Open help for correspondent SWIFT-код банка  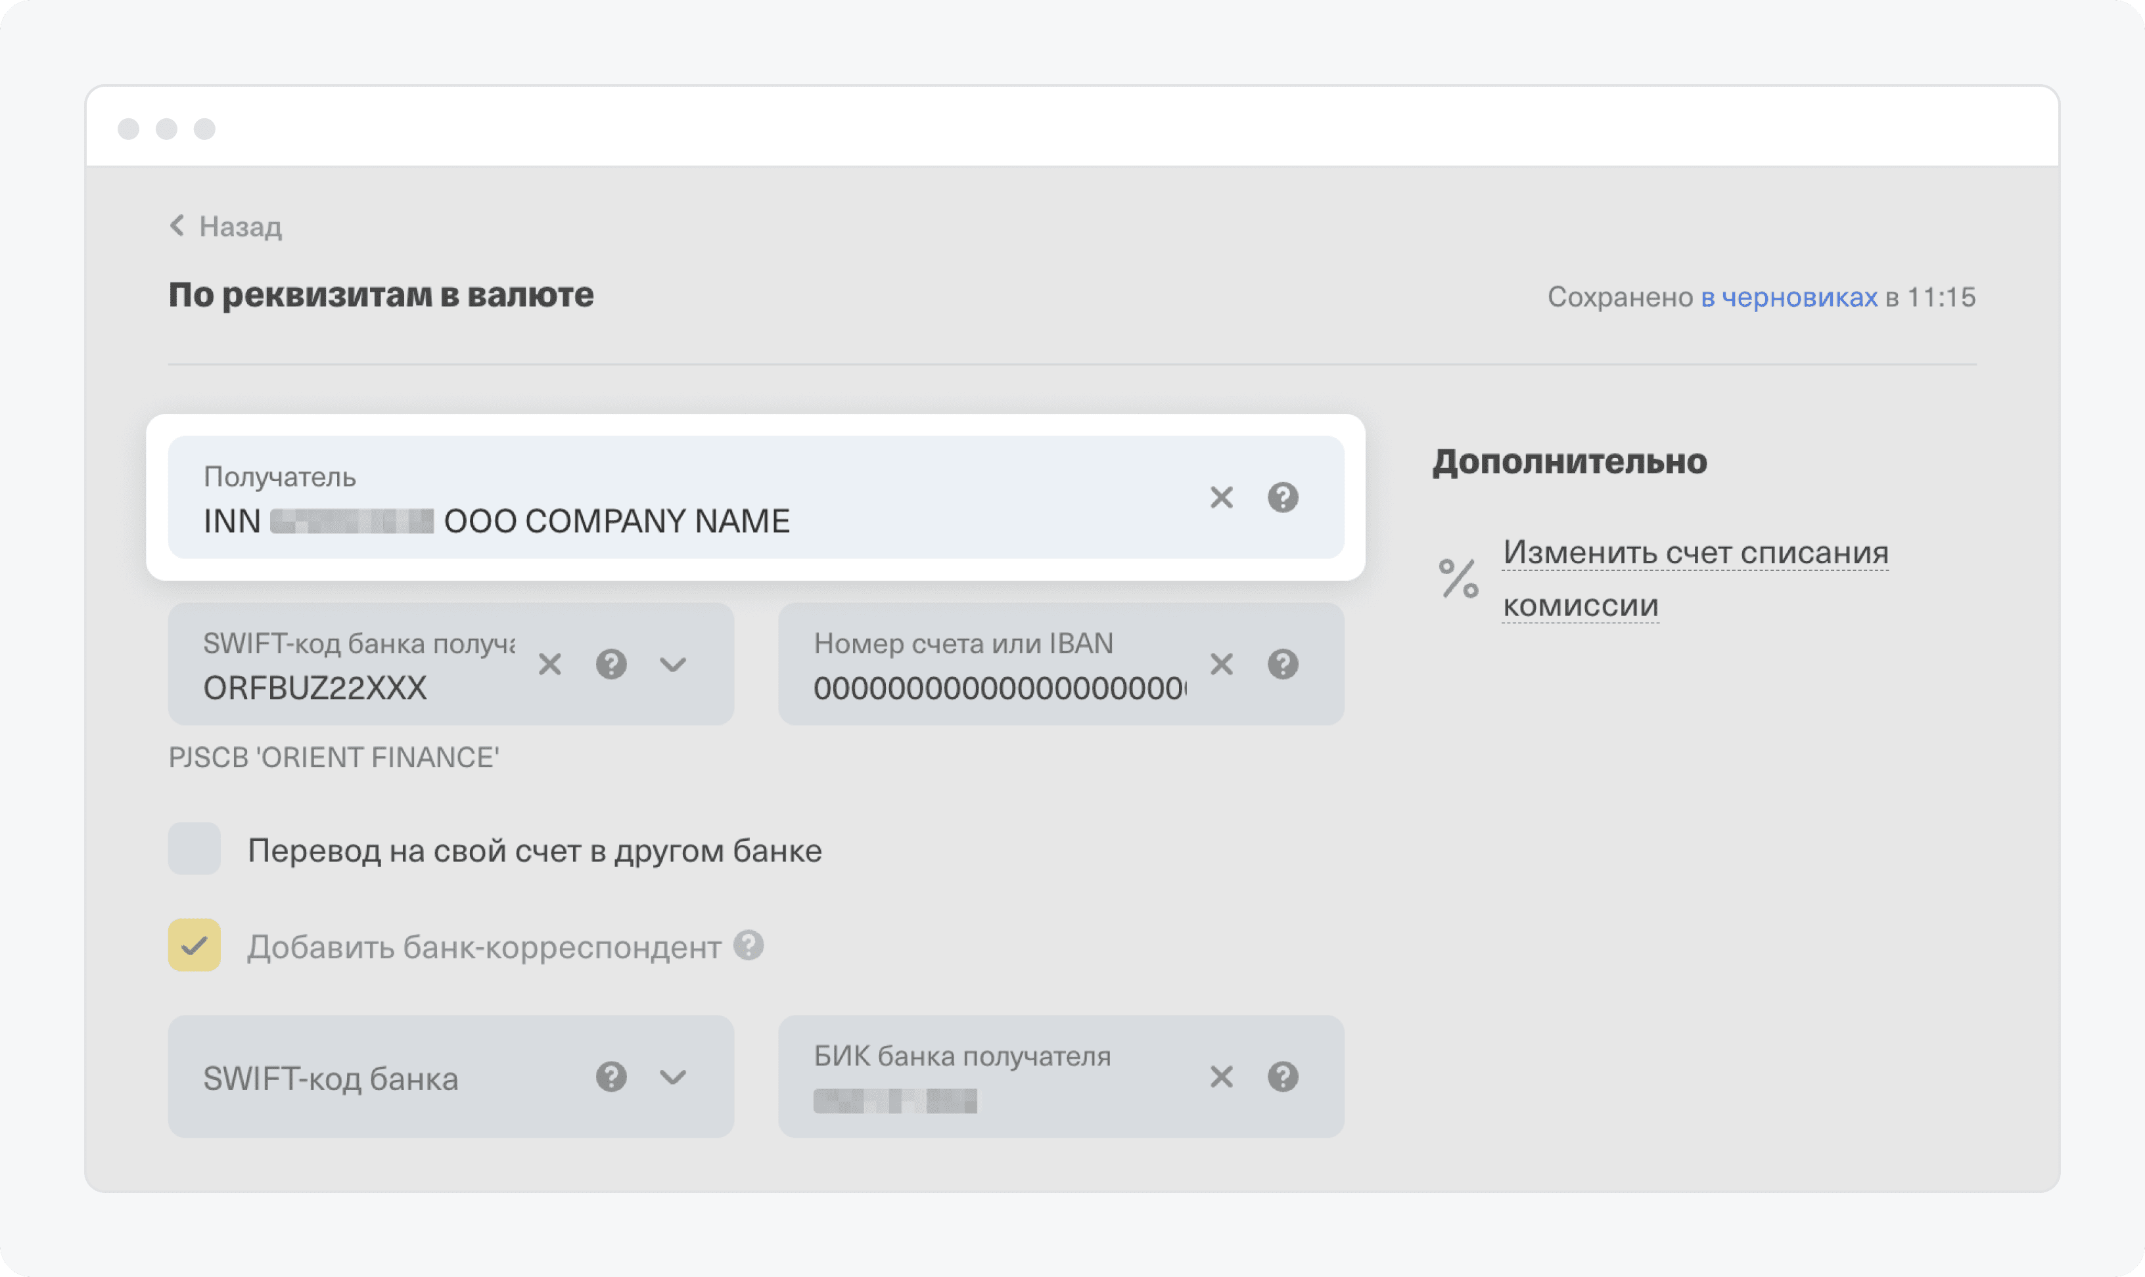click(x=611, y=1077)
